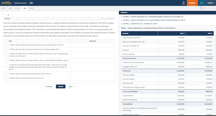The height and width of the screenshot is (116, 216).
Task: Click the Sample Questions title
Action: click(21, 3)
